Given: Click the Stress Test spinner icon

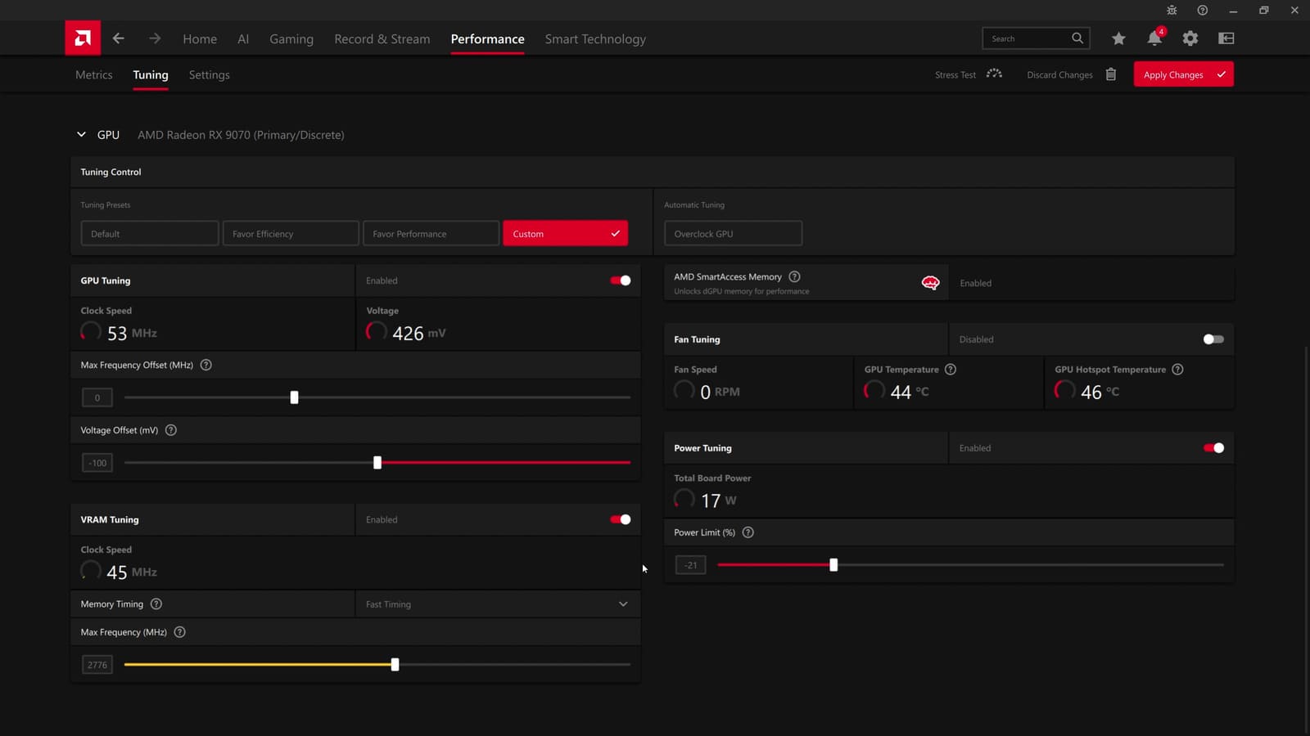Looking at the screenshot, I should click(x=994, y=74).
